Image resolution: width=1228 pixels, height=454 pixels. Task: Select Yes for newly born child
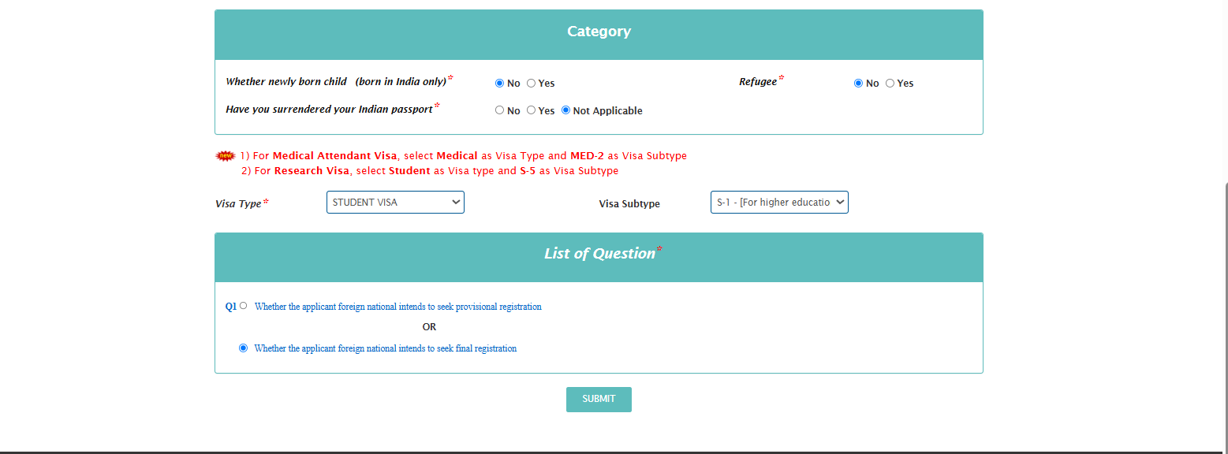pos(531,83)
